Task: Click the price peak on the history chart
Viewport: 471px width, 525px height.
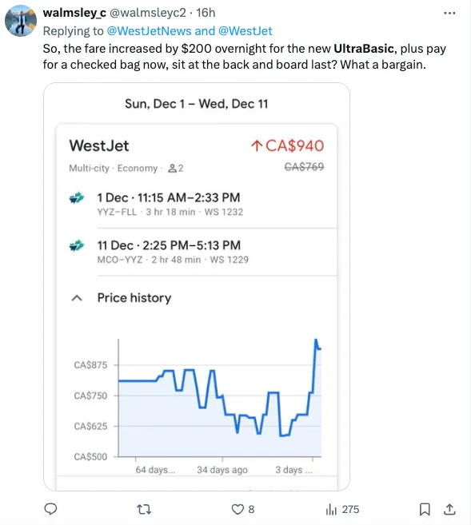Action: click(x=316, y=340)
